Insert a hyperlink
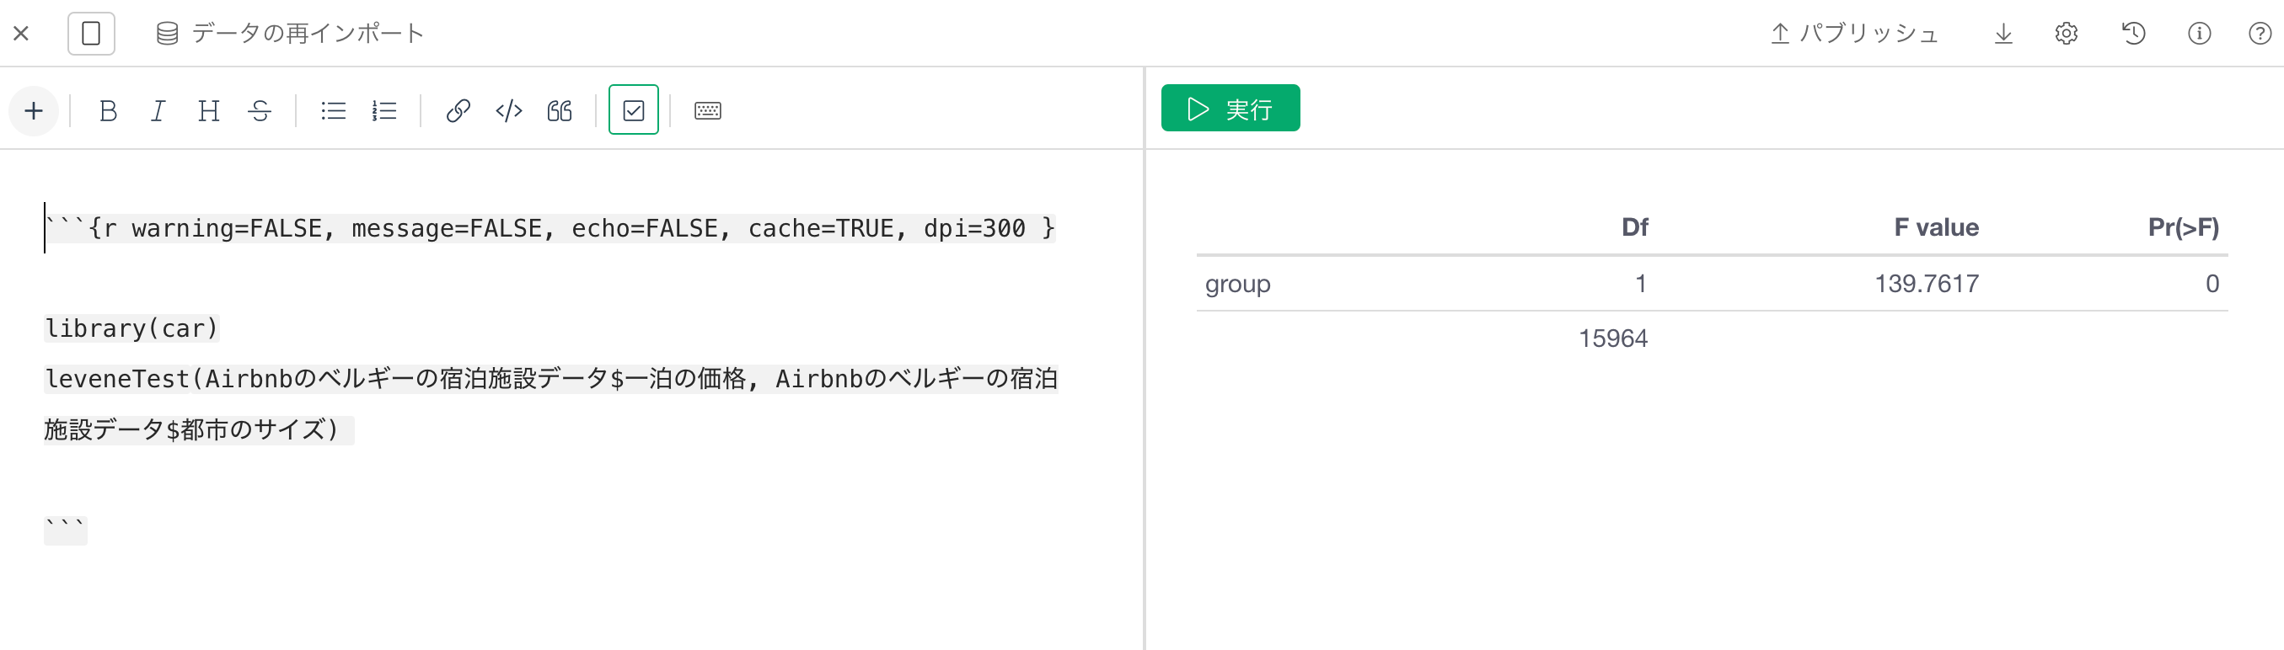This screenshot has width=2284, height=650. pos(458,110)
